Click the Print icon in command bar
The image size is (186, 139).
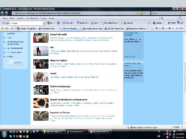point(170,28)
